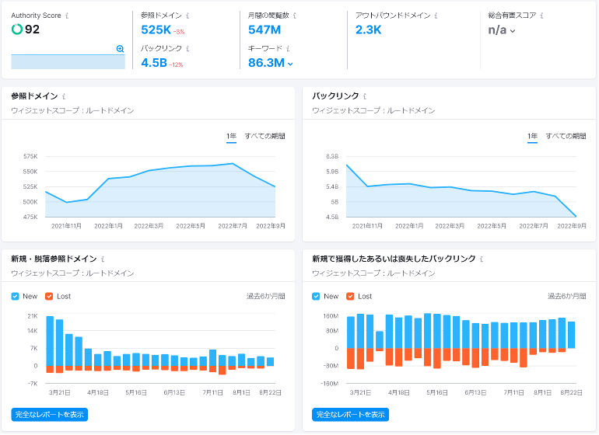Viewport: 599px width, 435px height.
Task: Click info icon next to 新規・脱落参照ドメイン title
Action: coord(102,259)
